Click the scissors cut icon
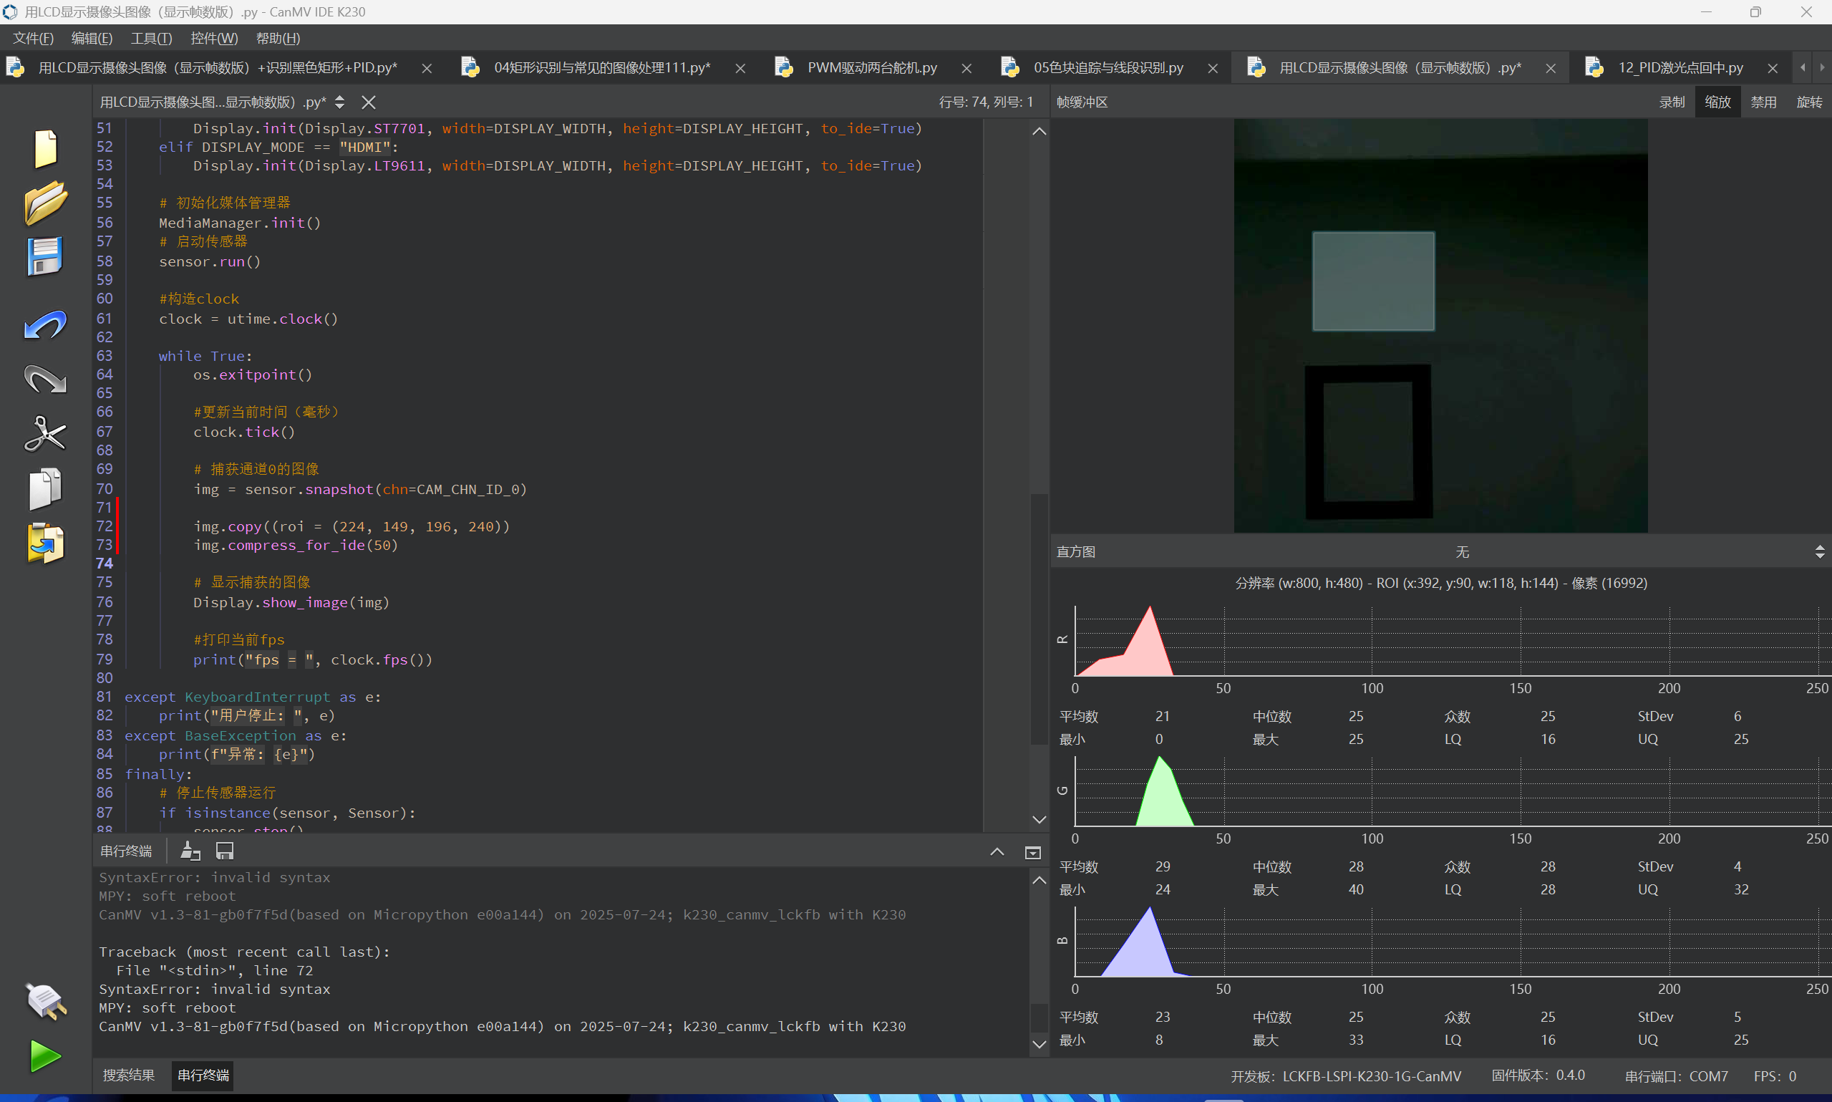Image resolution: width=1832 pixels, height=1102 pixels. pos(45,434)
